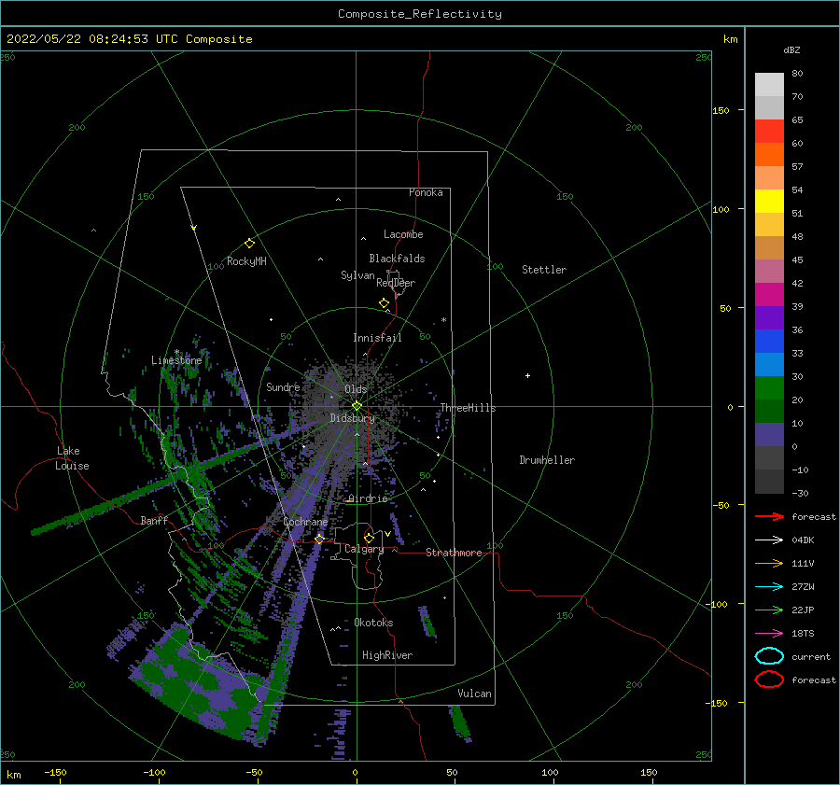Viewport: 840px width, 785px height.
Task: Click the Strathmore town label
Action: [x=454, y=553]
